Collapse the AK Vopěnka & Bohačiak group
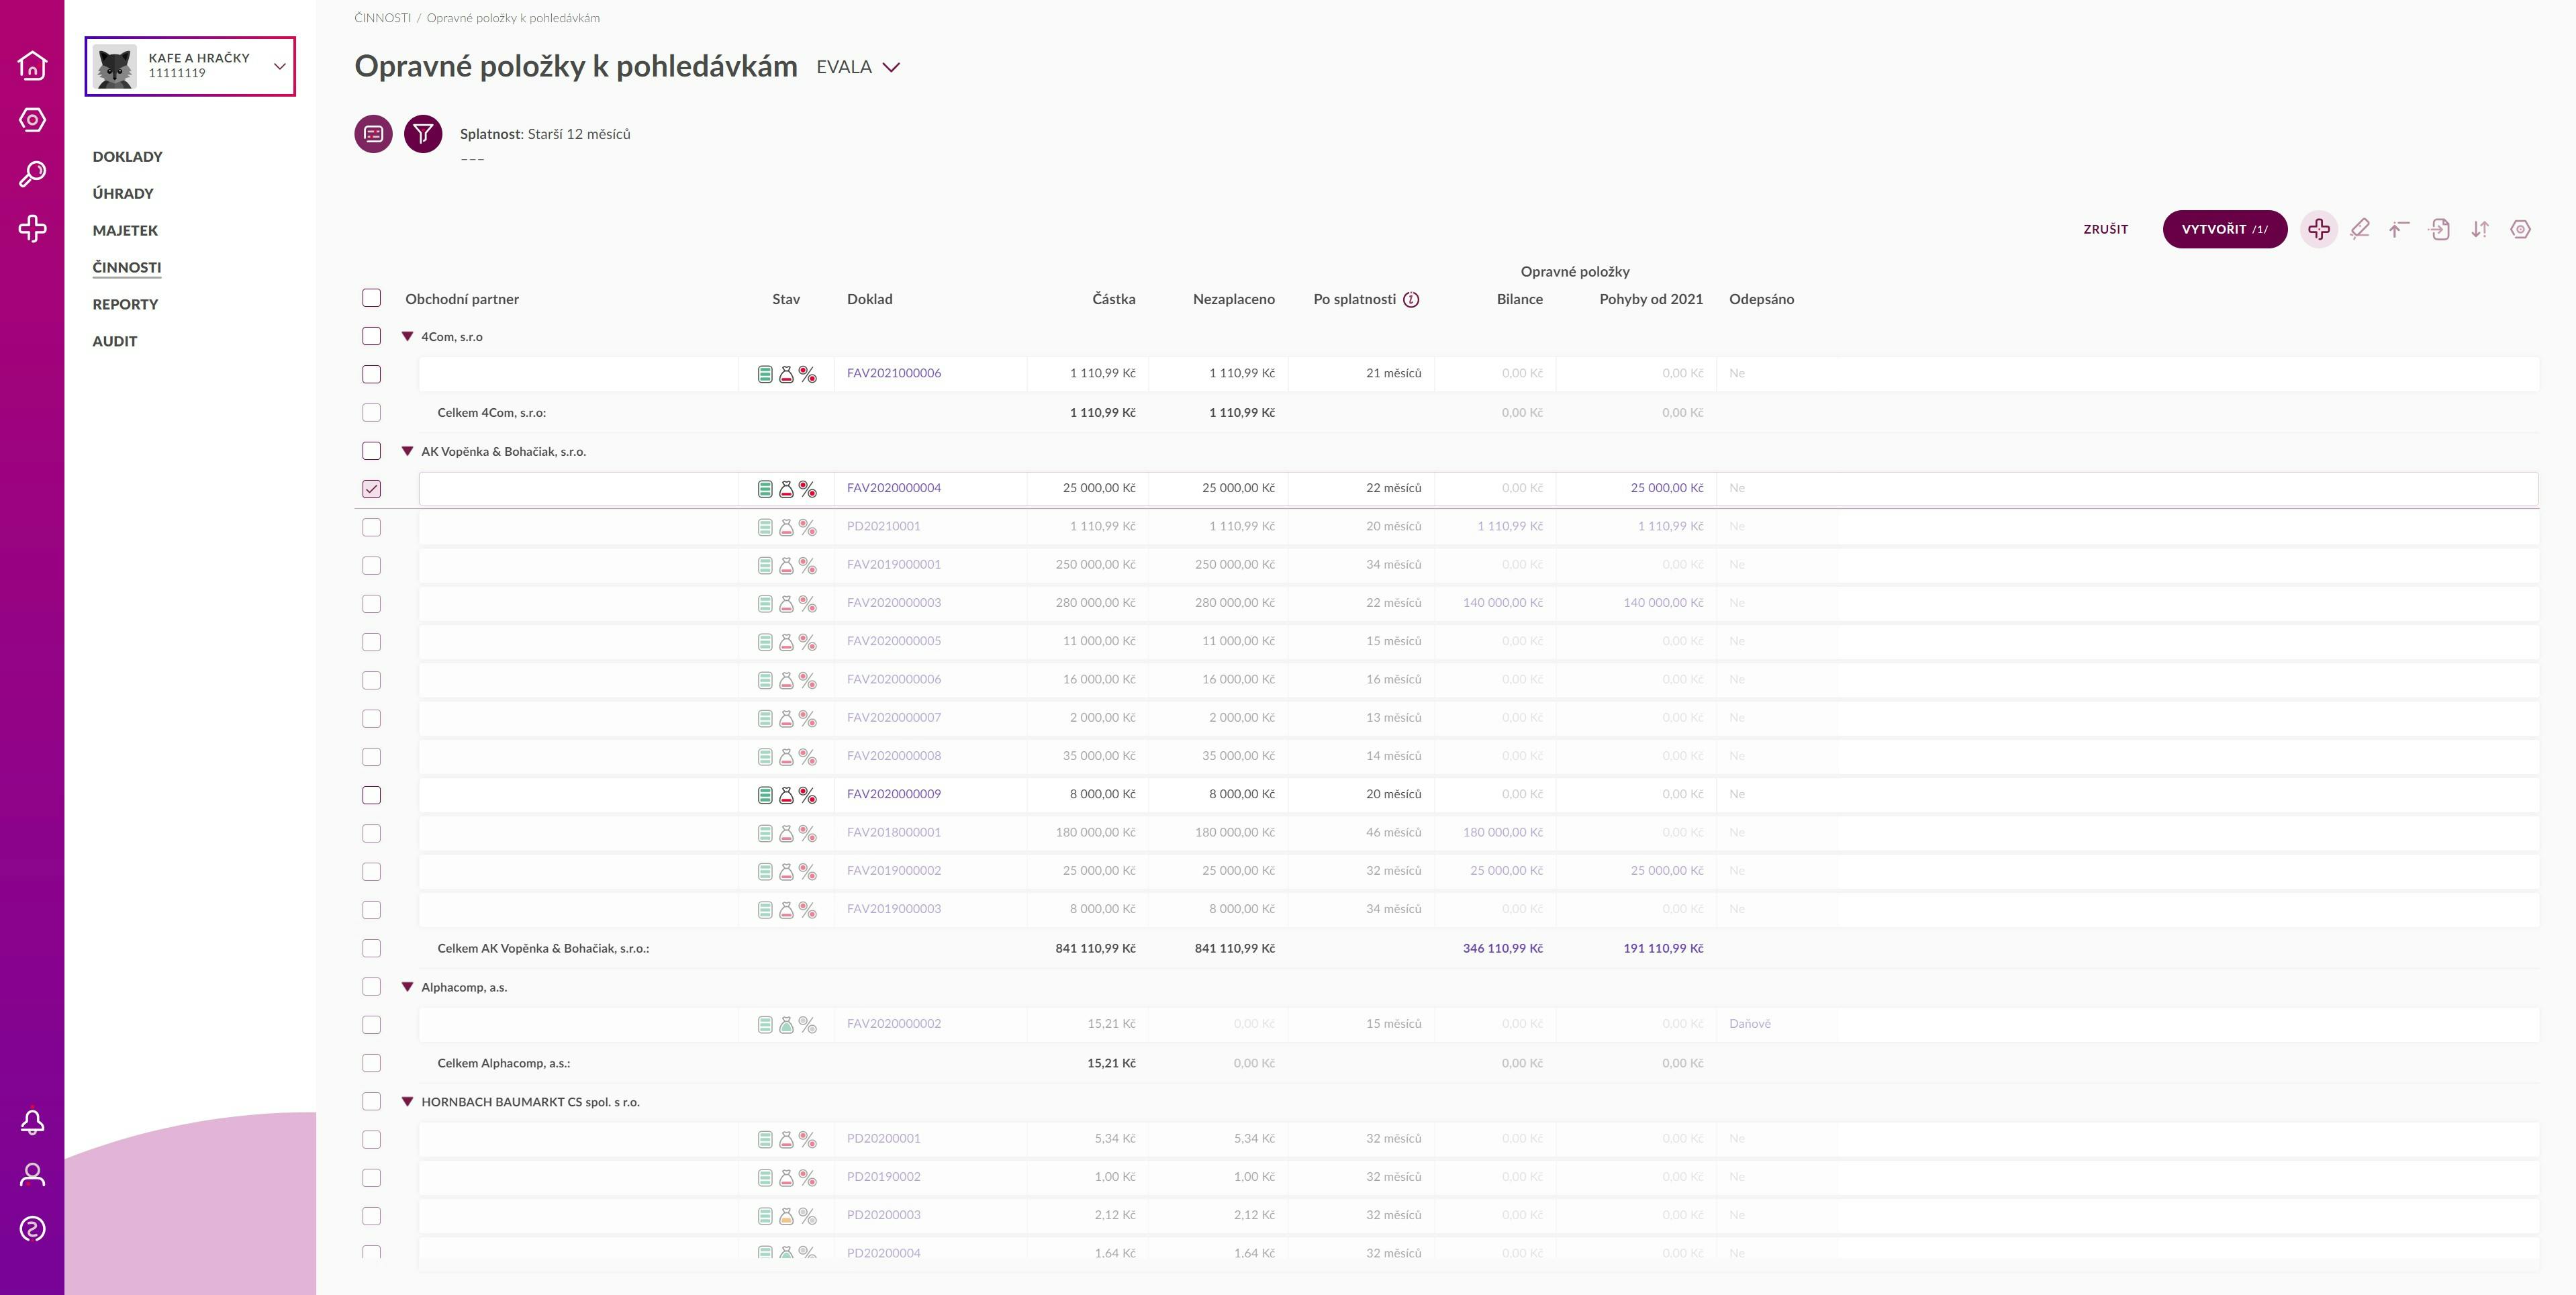2576x1295 pixels. coord(407,452)
